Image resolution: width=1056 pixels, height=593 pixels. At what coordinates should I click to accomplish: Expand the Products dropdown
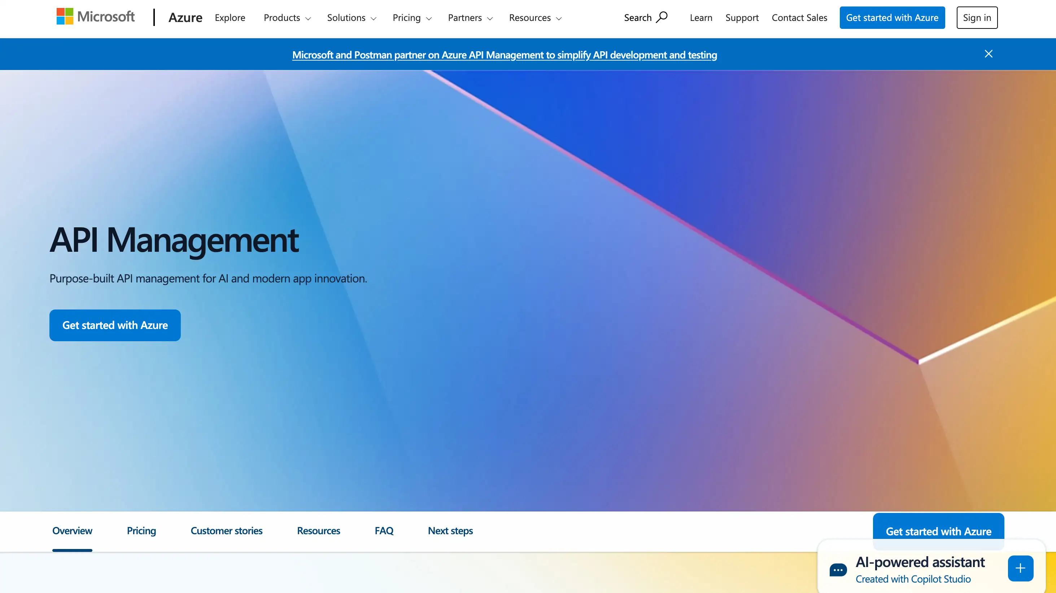pos(287,18)
